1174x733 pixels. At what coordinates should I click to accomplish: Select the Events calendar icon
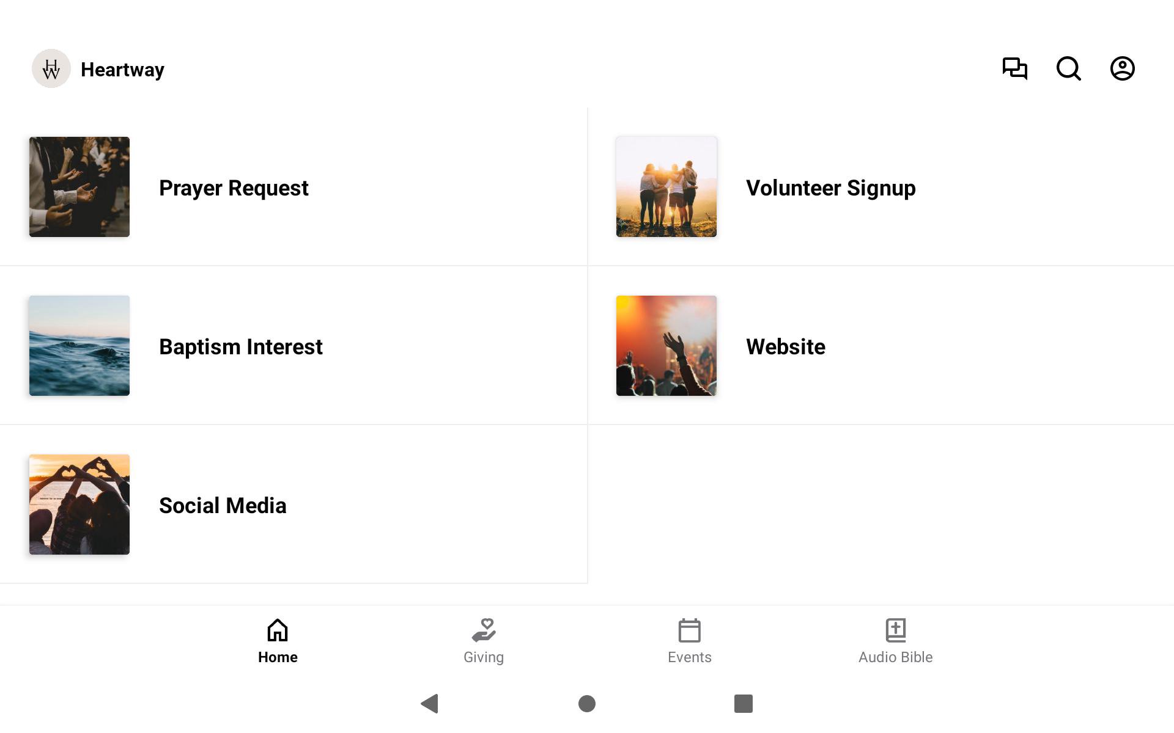pyautogui.click(x=689, y=630)
